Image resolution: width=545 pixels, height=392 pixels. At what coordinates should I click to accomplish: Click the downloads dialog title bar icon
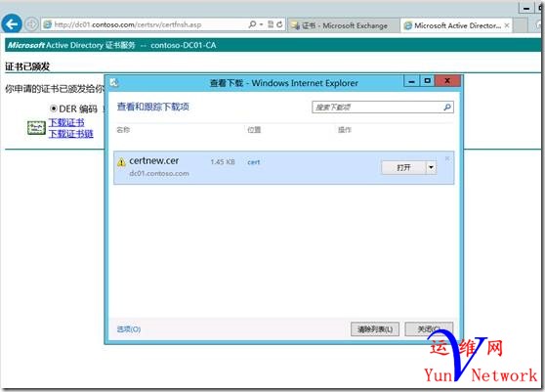114,83
